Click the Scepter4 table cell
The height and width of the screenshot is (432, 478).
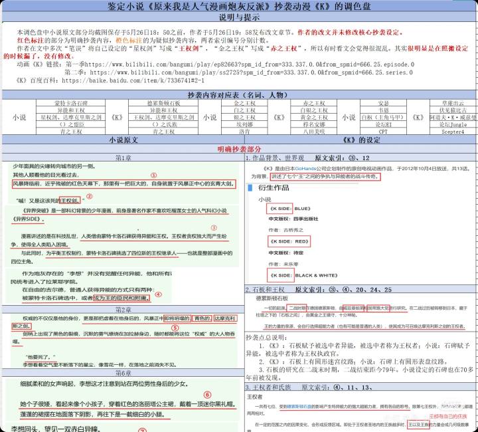point(453,132)
